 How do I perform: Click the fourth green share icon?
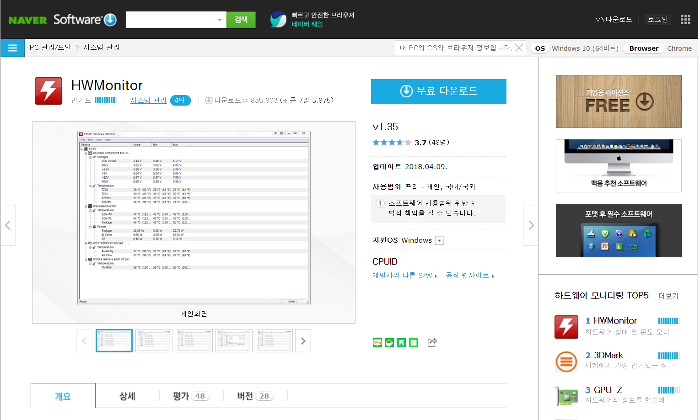pyautogui.click(x=414, y=343)
